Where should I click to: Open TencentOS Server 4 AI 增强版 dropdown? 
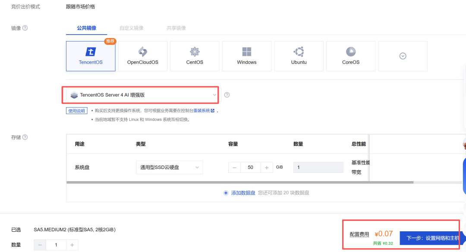pyautogui.click(x=144, y=95)
